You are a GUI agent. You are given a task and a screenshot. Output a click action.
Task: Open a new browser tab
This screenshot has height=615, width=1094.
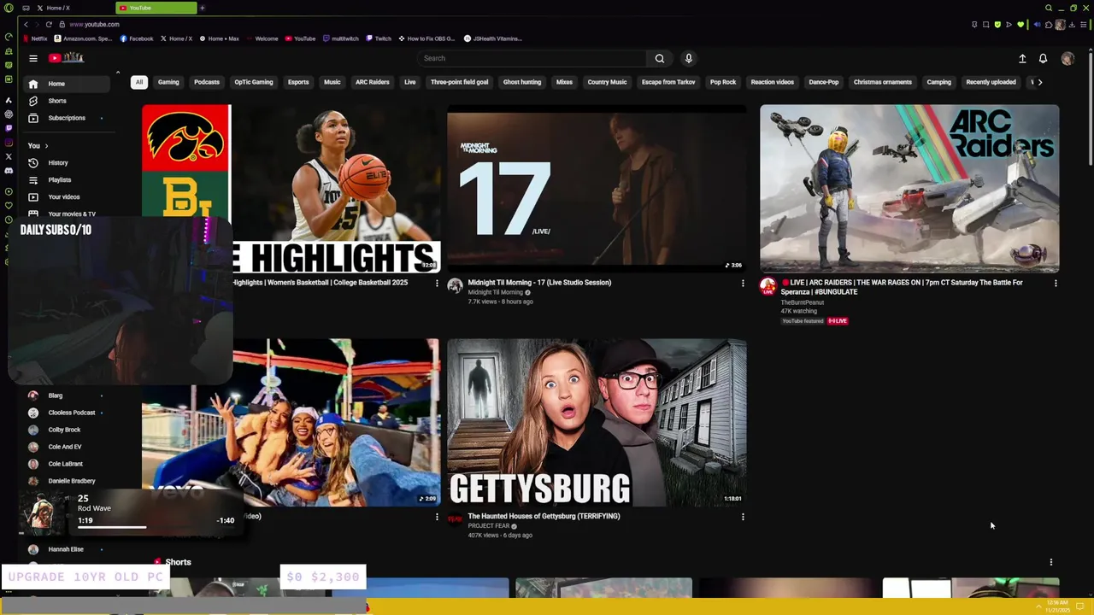pos(203,8)
